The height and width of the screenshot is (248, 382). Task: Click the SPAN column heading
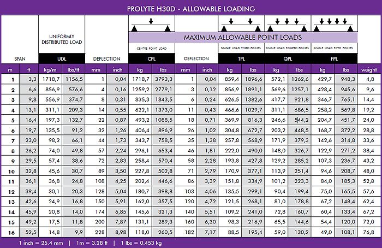pyautogui.click(x=19, y=58)
